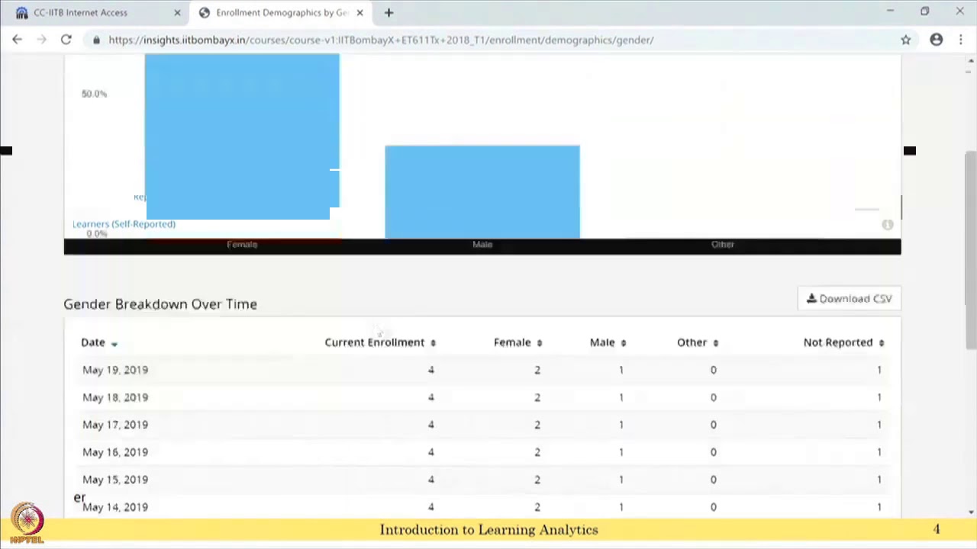Sort table by Not Reported column
This screenshot has height=549, width=977.
pos(843,342)
